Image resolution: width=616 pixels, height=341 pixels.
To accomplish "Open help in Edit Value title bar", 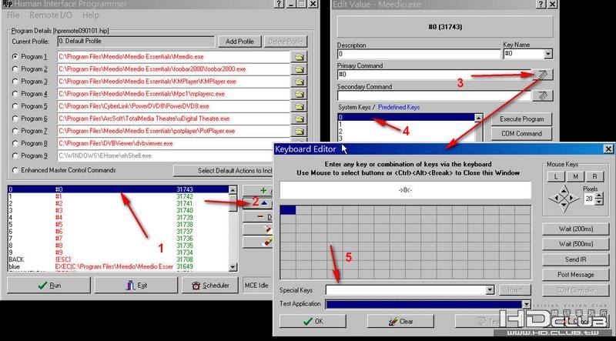I will click(541, 4).
